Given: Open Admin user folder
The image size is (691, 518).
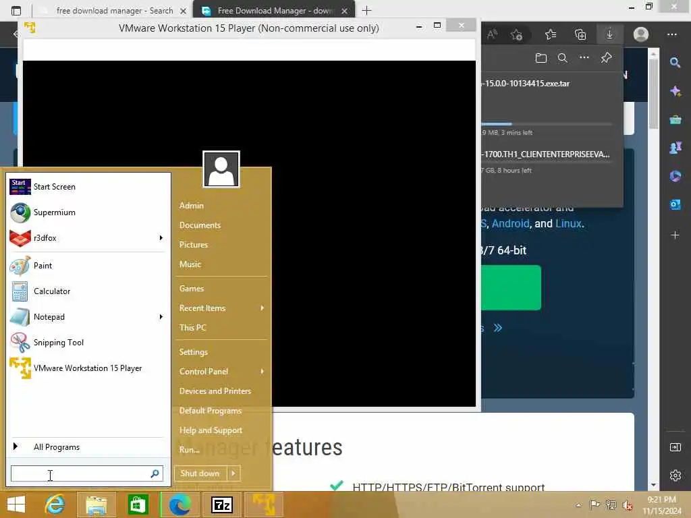Looking at the screenshot, I should [191, 206].
